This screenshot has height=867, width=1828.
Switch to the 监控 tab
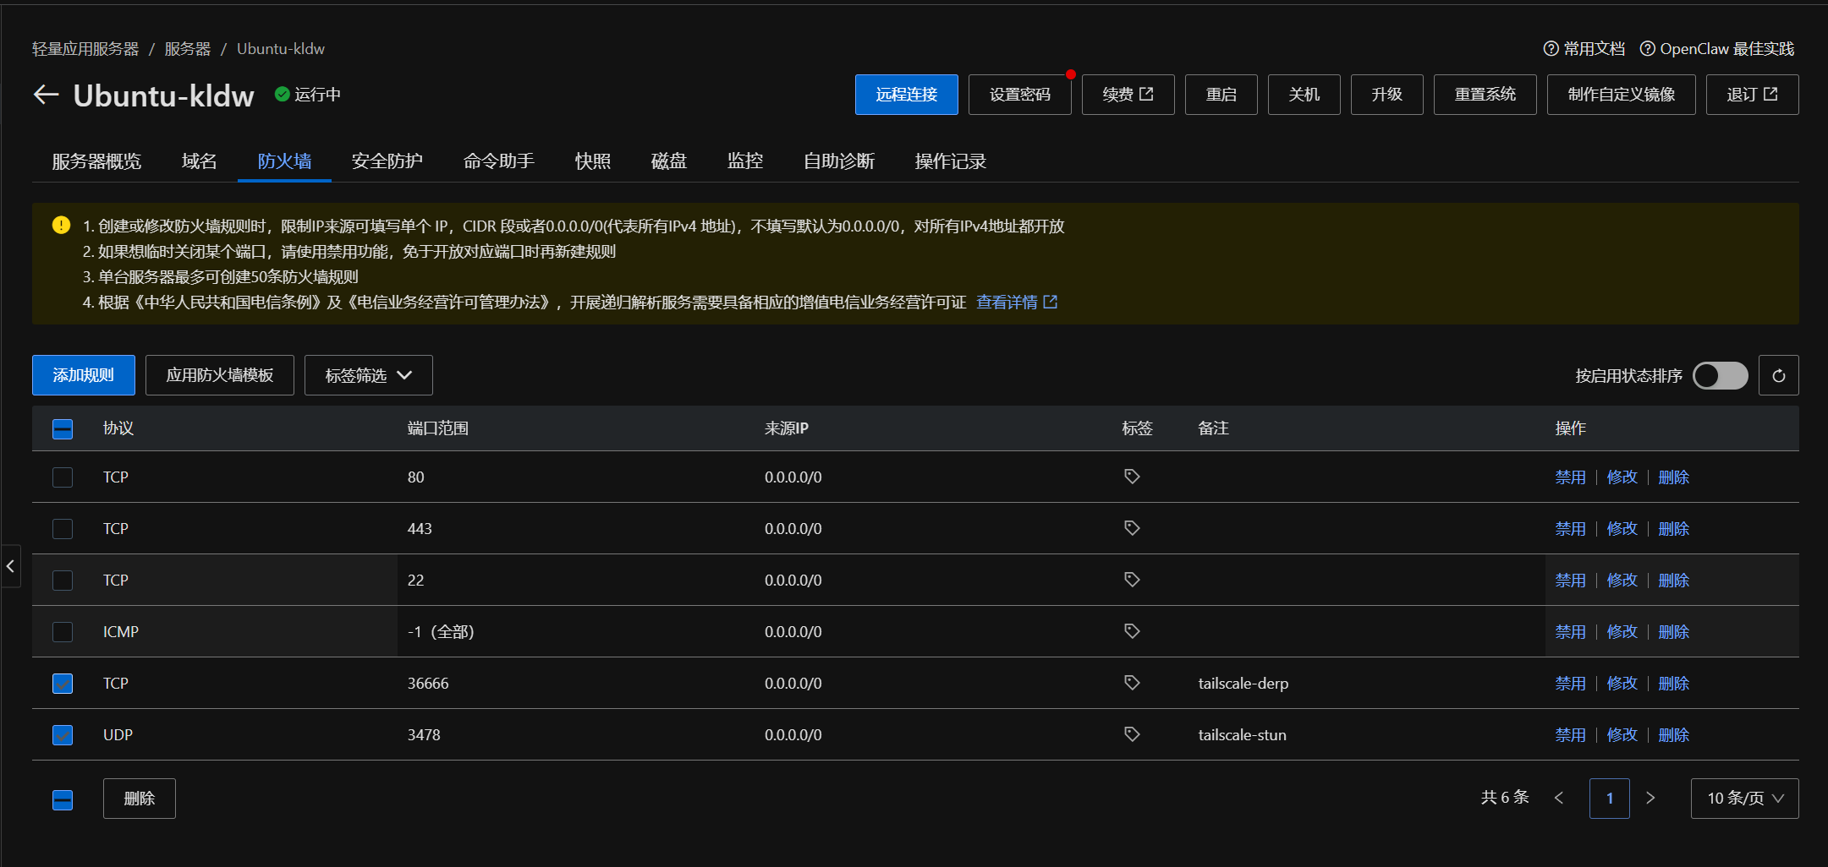pos(744,161)
